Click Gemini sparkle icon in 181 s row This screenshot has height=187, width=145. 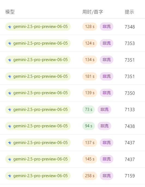pyautogui.click(x=10, y=76)
